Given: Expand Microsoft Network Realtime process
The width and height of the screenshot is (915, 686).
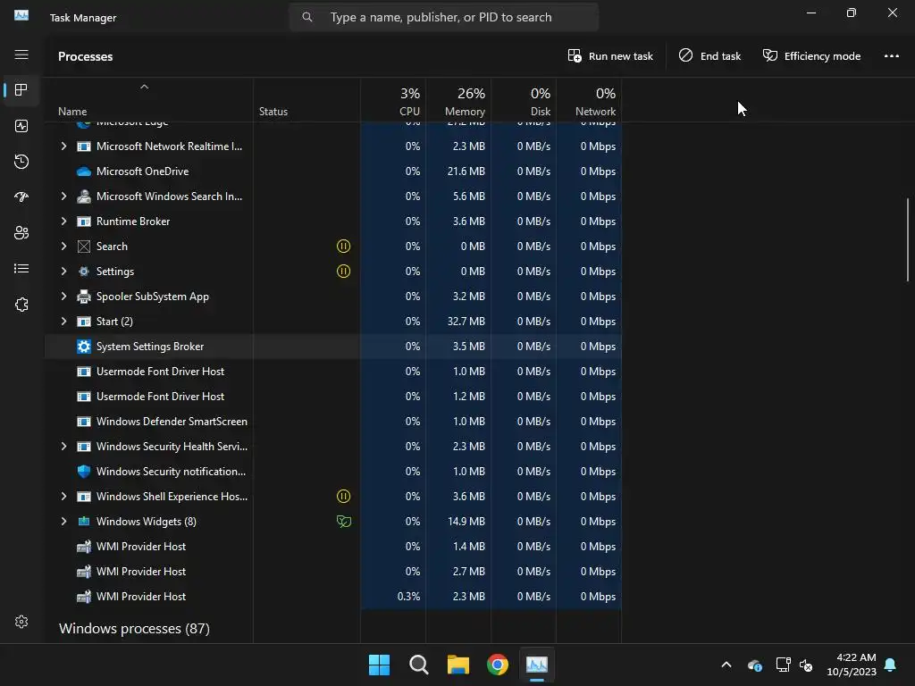Looking at the screenshot, I should pos(63,146).
